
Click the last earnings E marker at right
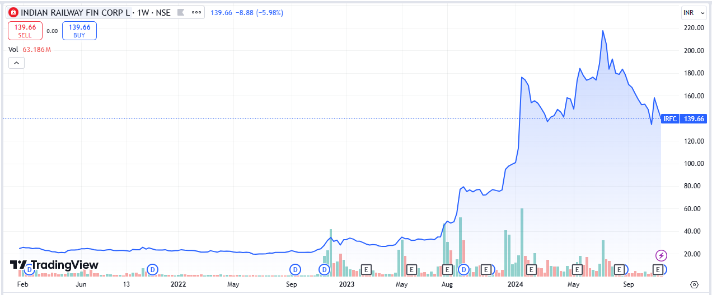[658, 269]
